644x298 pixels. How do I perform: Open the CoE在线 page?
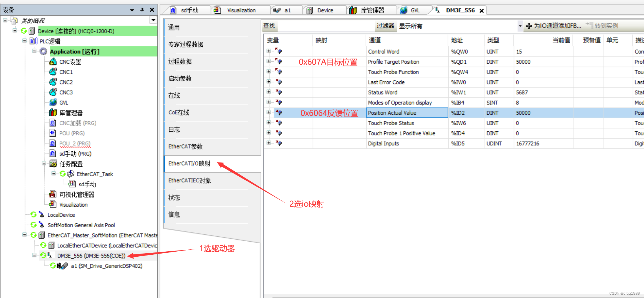click(x=178, y=112)
